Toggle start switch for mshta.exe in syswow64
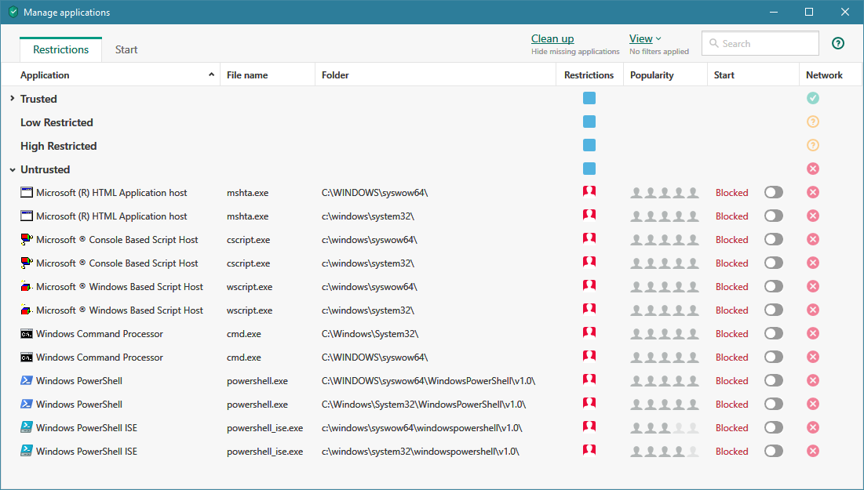This screenshot has height=490, width=864. point(774,192)
